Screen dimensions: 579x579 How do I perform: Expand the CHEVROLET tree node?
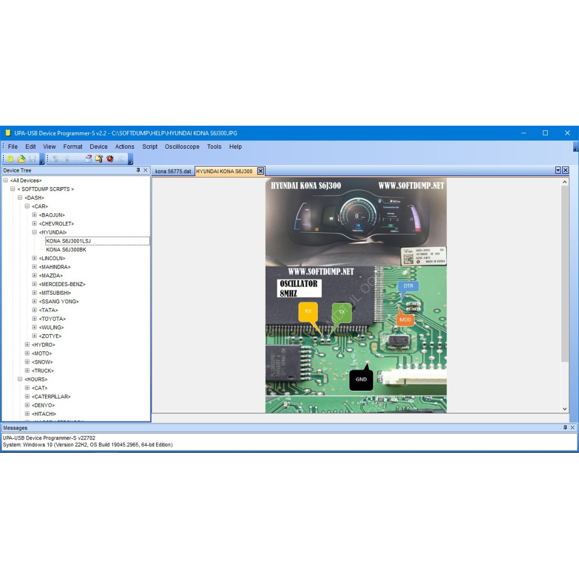[34, 223]
